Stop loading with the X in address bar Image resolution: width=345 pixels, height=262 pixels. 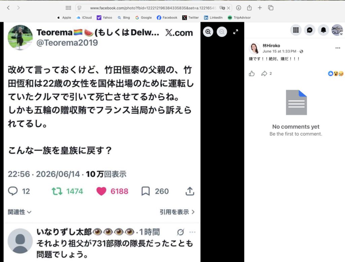[228, 8]
